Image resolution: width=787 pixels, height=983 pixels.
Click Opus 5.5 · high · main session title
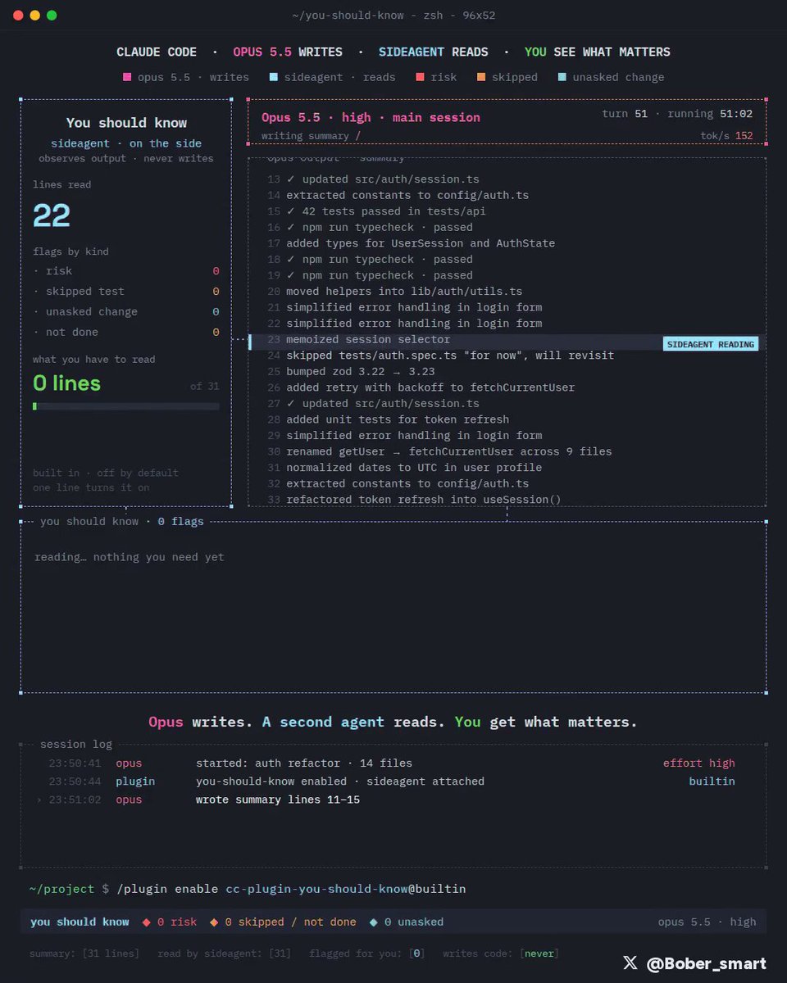tap(371, 118)
